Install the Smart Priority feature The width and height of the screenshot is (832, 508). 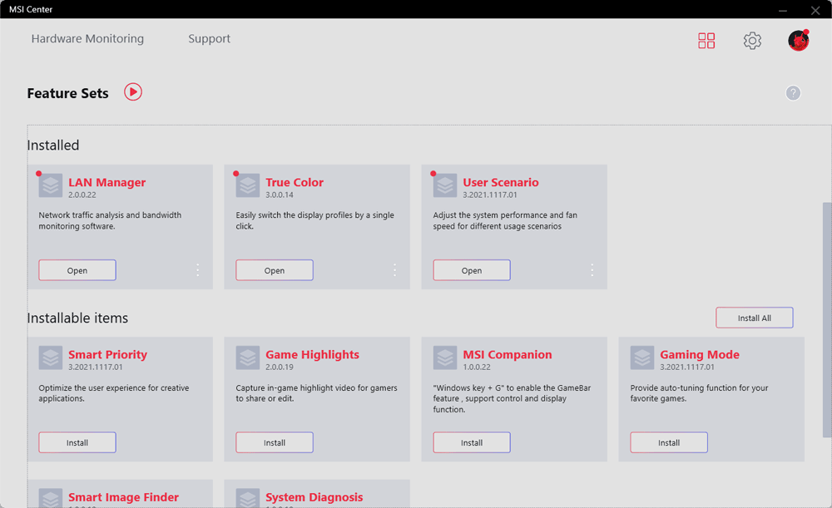(77, 442)
